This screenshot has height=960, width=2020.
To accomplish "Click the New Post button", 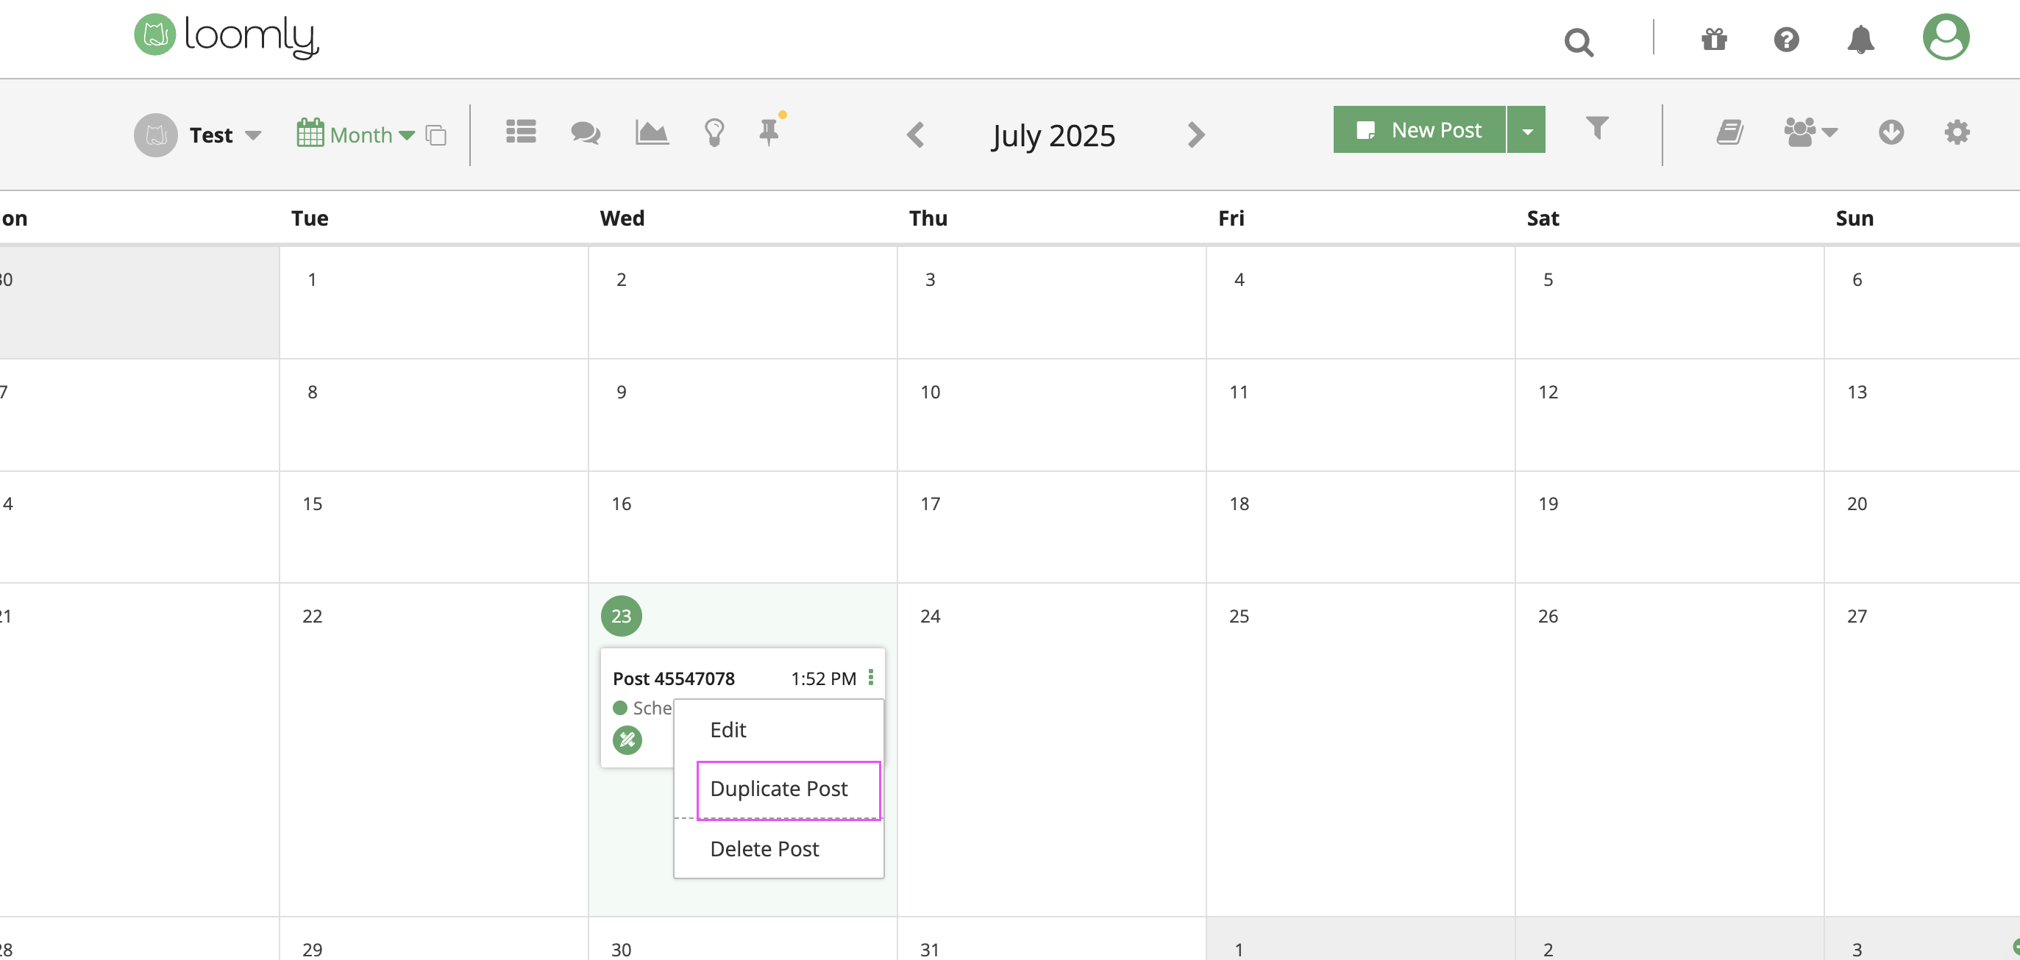I will coord(1418,130).
